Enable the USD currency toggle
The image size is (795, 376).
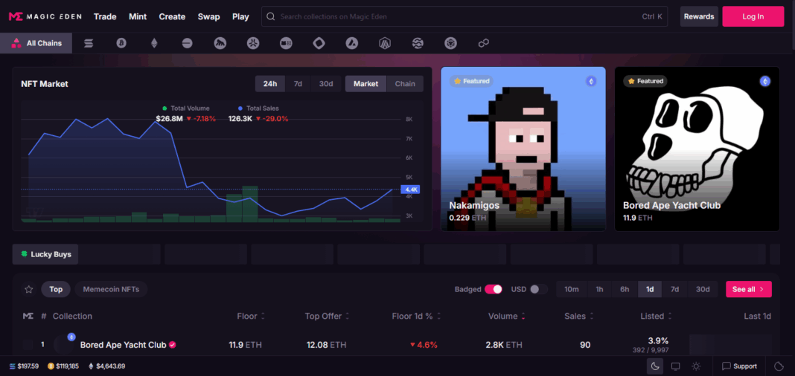pos(538,289)
